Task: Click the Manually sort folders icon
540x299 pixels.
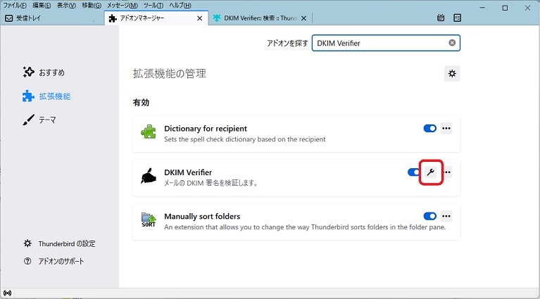Action: tap(148, 220)
